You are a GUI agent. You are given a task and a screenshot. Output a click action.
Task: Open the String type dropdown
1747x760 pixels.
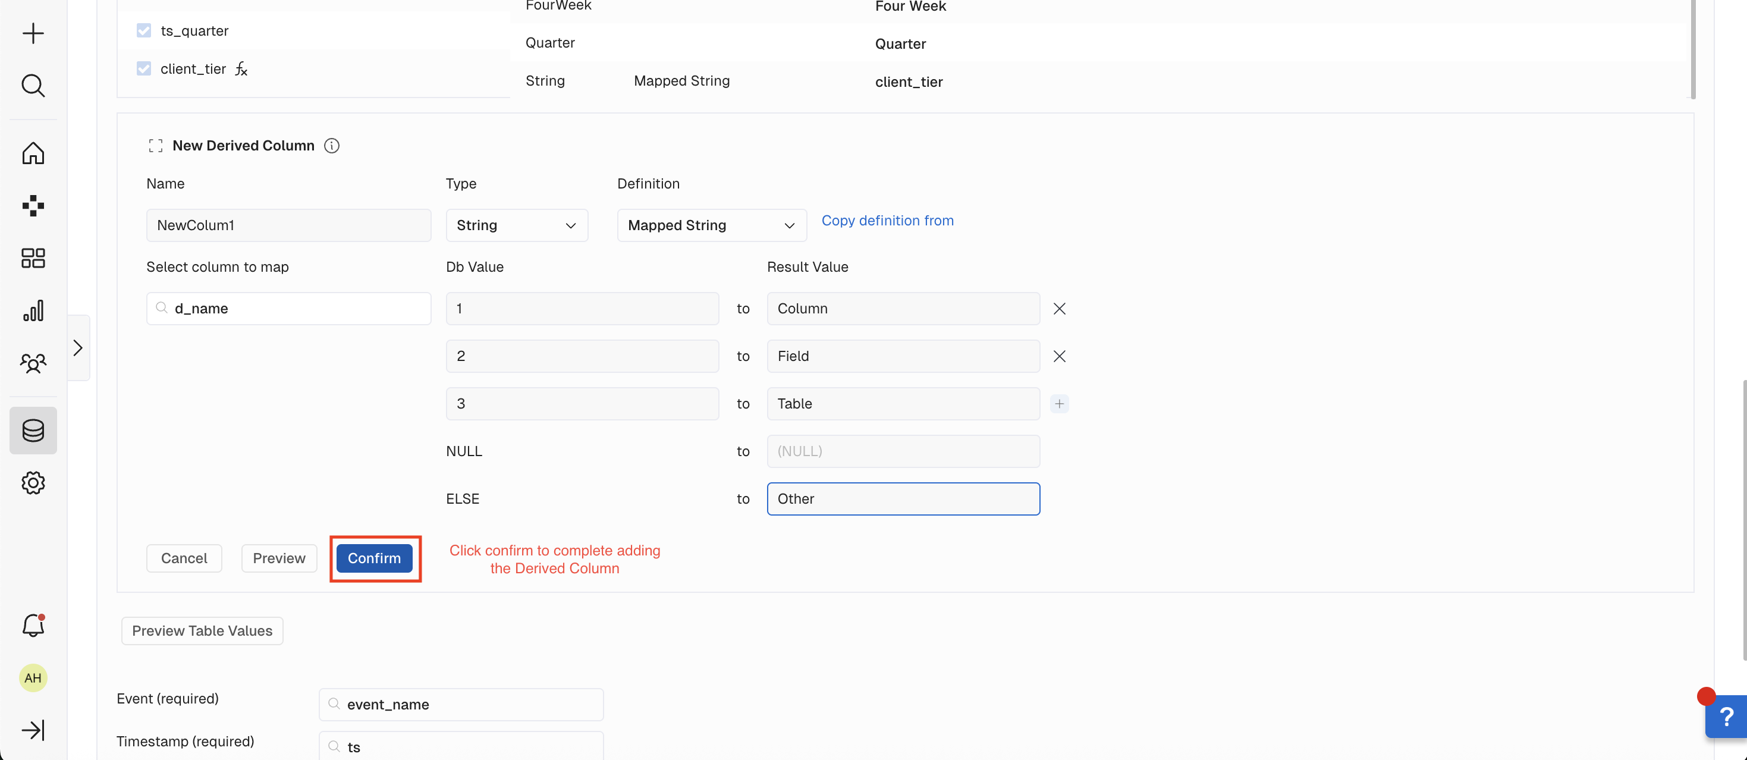click(x=516, y=225)
